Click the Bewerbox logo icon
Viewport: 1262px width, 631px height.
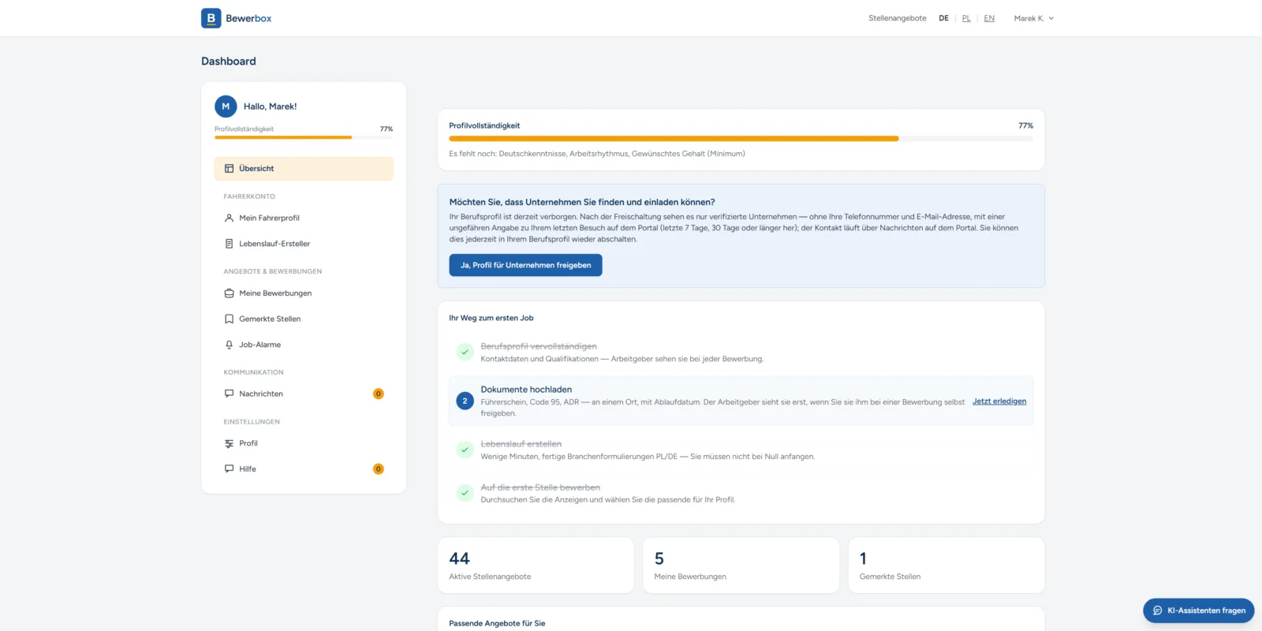point(211,18)
